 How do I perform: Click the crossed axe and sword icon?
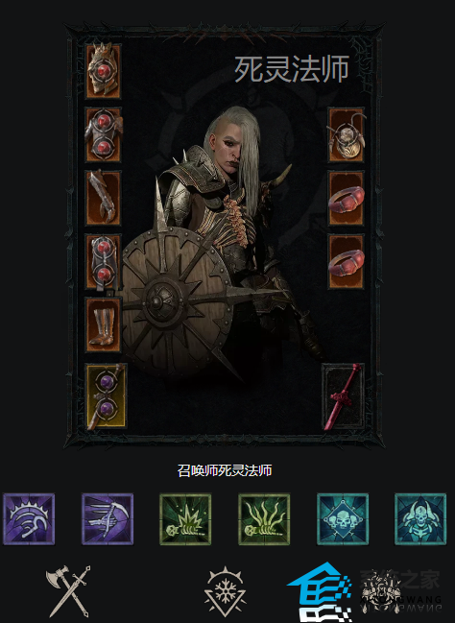pos(68,591)
